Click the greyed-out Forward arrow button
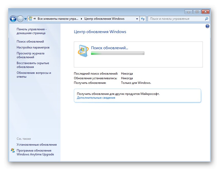Screen dimensions: 219x170 click(21, 19)
